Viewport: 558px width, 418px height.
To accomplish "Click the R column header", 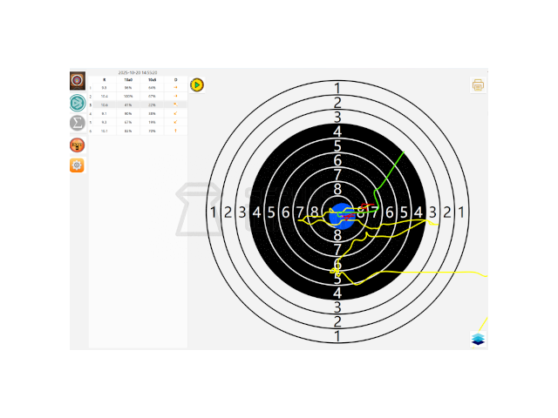I will point(105,80).
